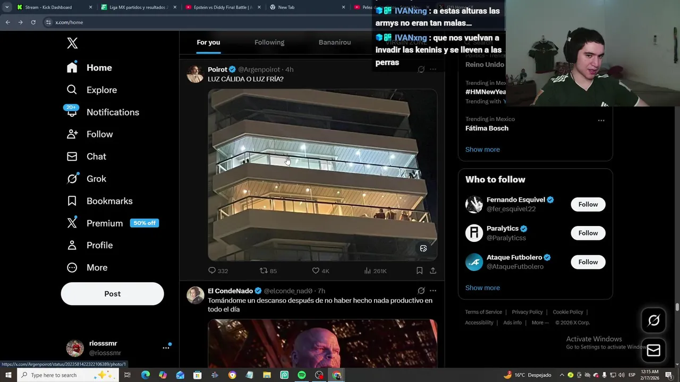Screen dimensions: 680x382
Task: View analytics showing 261K views
Action: coord(375,271)
